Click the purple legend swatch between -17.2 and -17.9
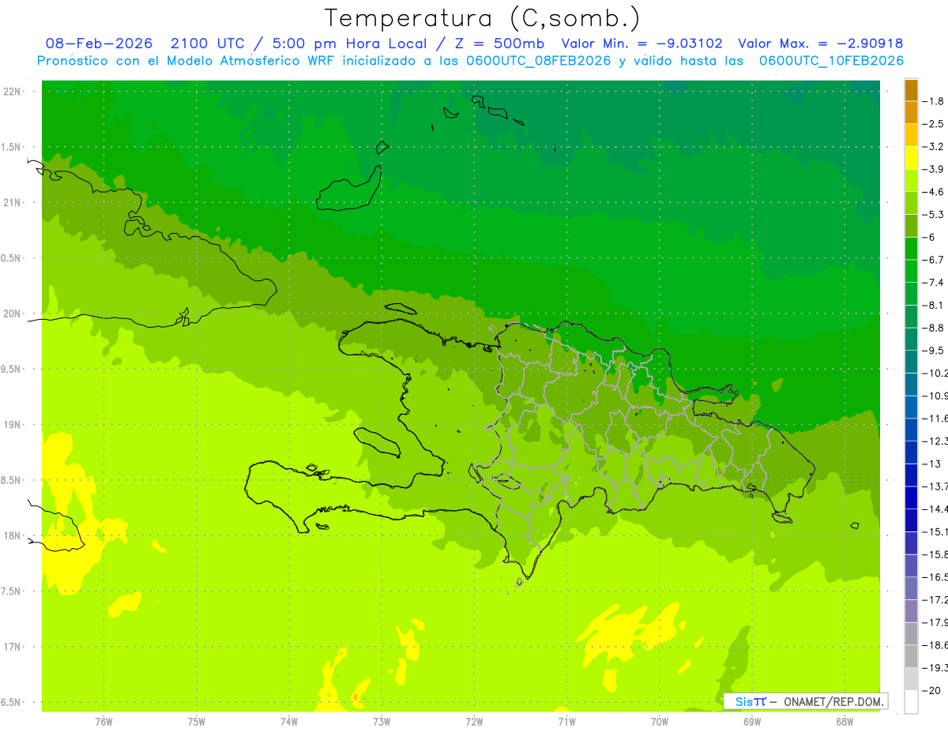Viewport: 948px width, 732px height. (x=911, y=612)
